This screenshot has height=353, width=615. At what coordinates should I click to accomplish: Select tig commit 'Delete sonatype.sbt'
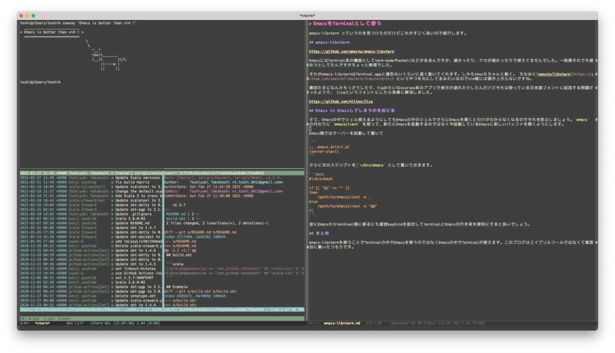click(91, 296)
